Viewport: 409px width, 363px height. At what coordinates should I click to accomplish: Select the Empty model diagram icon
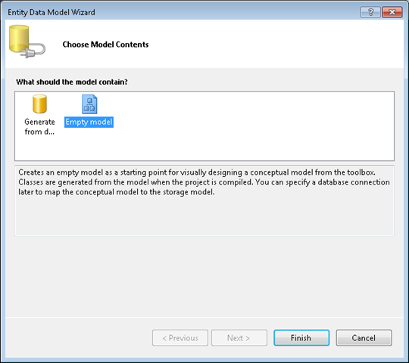(x=89, y=104)
